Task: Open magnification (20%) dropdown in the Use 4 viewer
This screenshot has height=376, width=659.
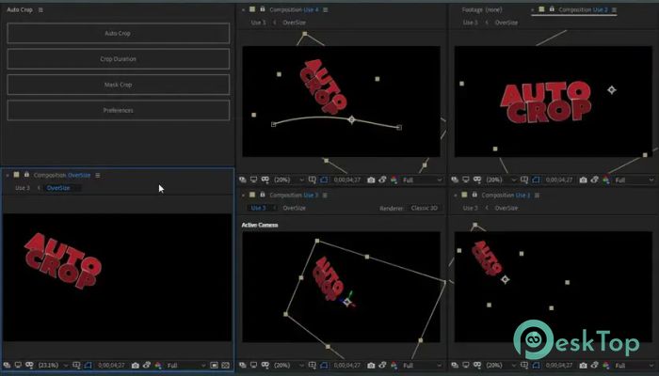Action: coord(288,180)
